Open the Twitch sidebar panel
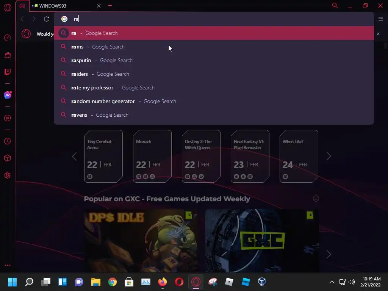Screen dimensions: 388x291 8,72
